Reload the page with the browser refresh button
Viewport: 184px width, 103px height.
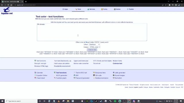[x=8, y=5]
